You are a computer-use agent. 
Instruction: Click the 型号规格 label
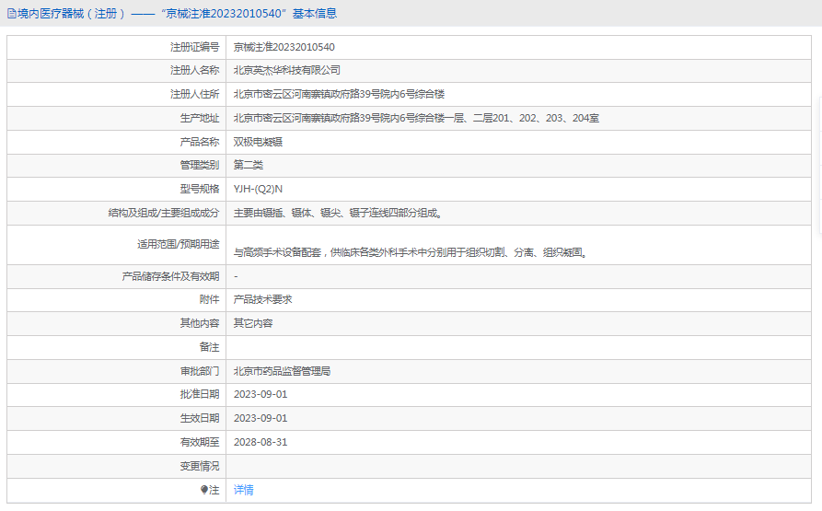click(200, 189)
